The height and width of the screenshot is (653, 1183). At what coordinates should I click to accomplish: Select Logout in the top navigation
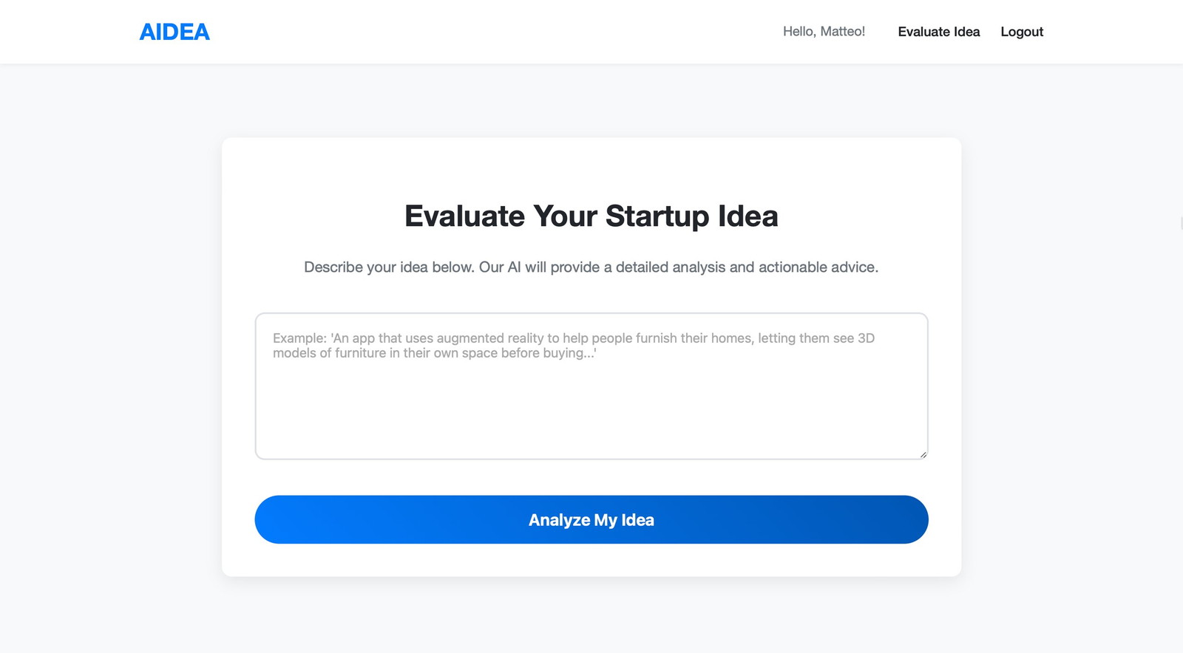coord(1022,32)
